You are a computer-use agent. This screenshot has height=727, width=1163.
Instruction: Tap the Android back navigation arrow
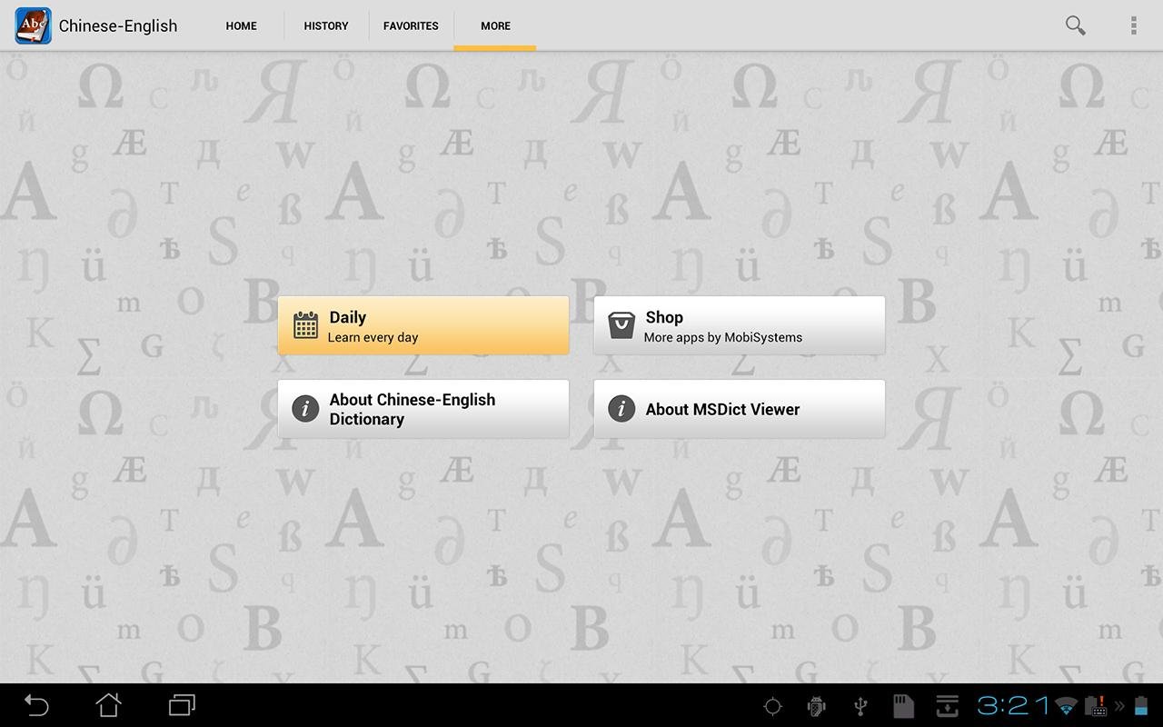(36, 705)
